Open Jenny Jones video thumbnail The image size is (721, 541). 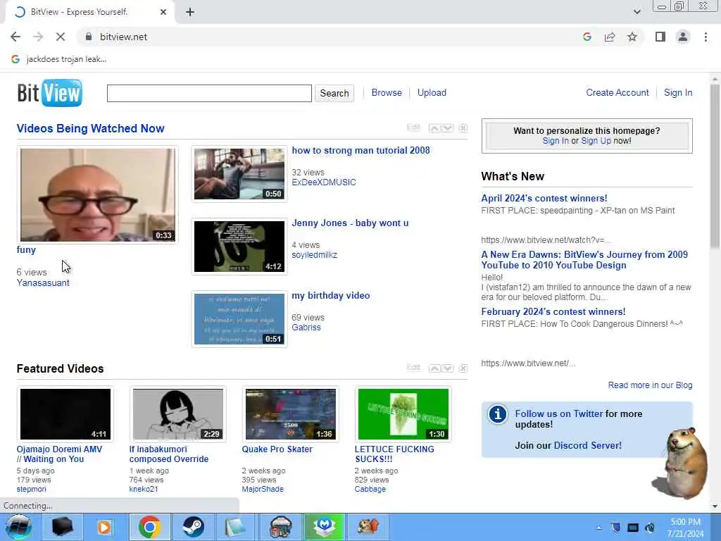(239, 247)
